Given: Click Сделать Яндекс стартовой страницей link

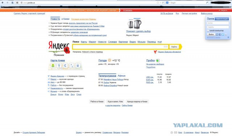Looking at the screenshot, I should (29, 13).
